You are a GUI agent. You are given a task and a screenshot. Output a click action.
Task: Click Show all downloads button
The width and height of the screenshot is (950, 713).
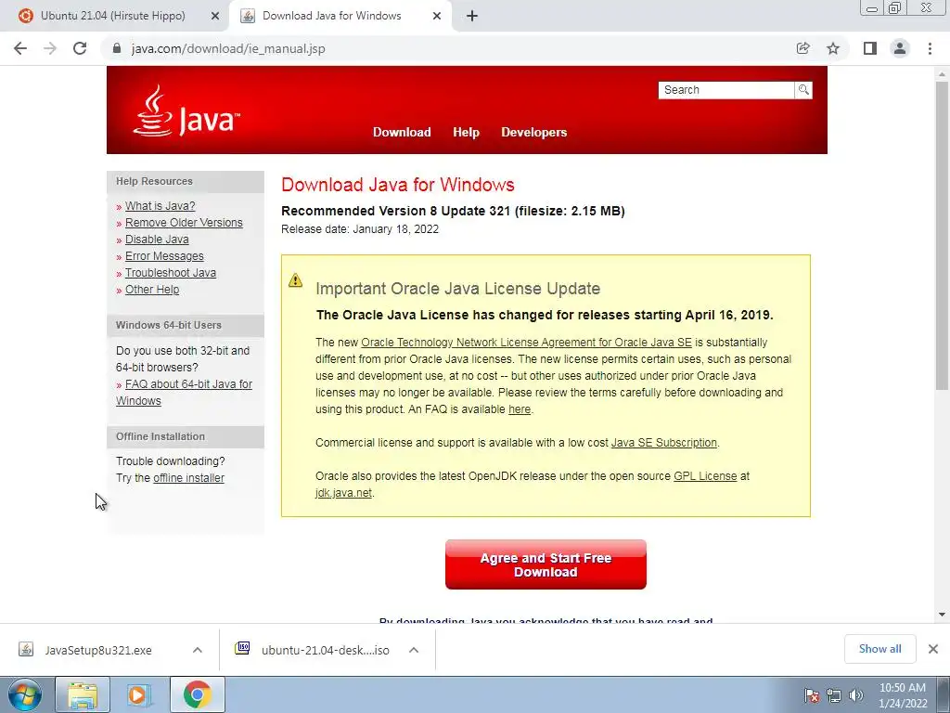pos(879,649)
